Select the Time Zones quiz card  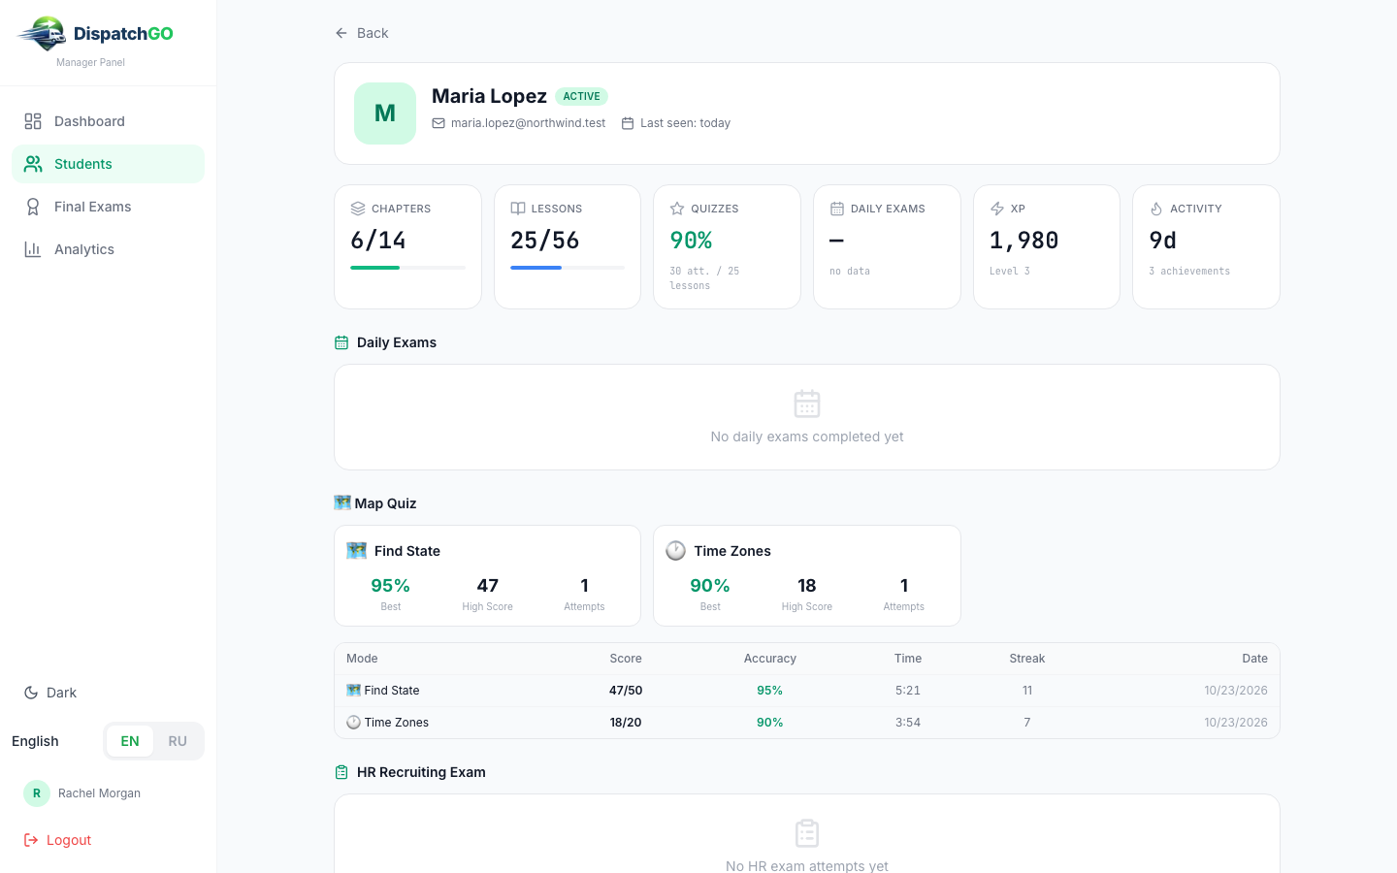click(807, 575)
